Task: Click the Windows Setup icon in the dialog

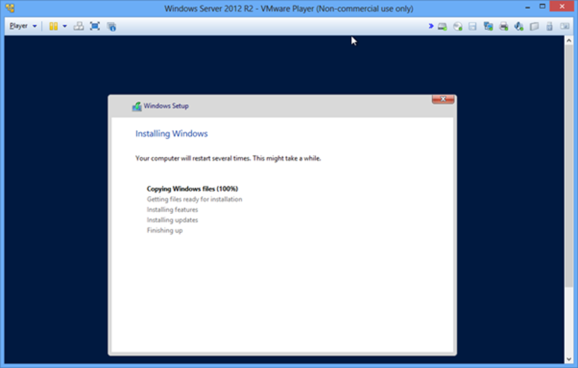Action: [x=136, y=105]
